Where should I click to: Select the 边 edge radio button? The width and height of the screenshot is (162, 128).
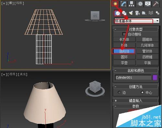point(119,92)
